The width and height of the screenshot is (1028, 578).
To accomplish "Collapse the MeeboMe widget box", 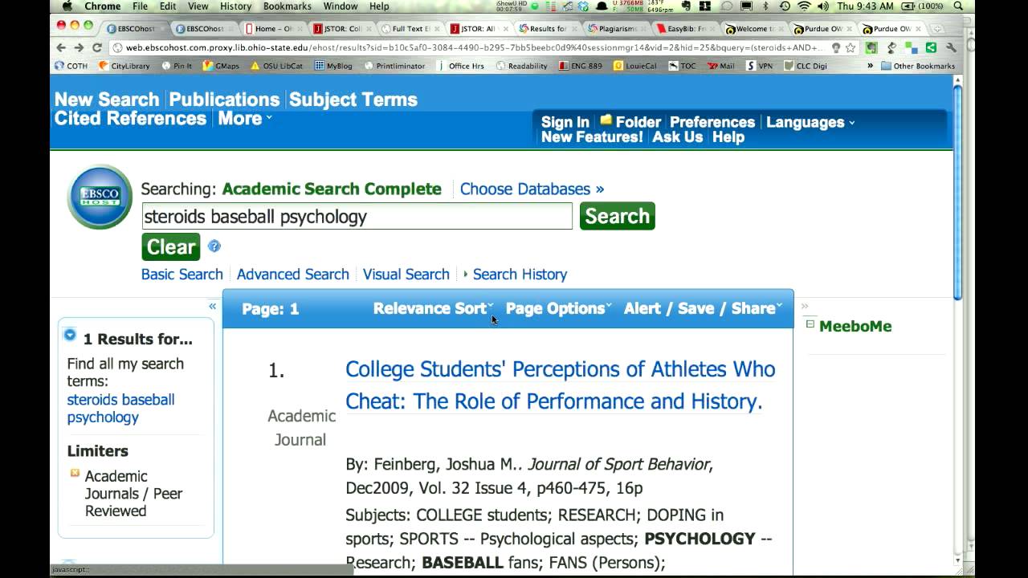I will [810, 324].
